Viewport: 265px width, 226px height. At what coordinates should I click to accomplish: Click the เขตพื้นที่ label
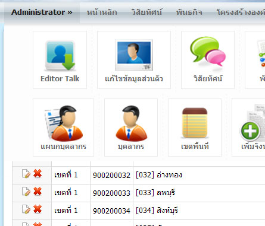pos(195,147)
